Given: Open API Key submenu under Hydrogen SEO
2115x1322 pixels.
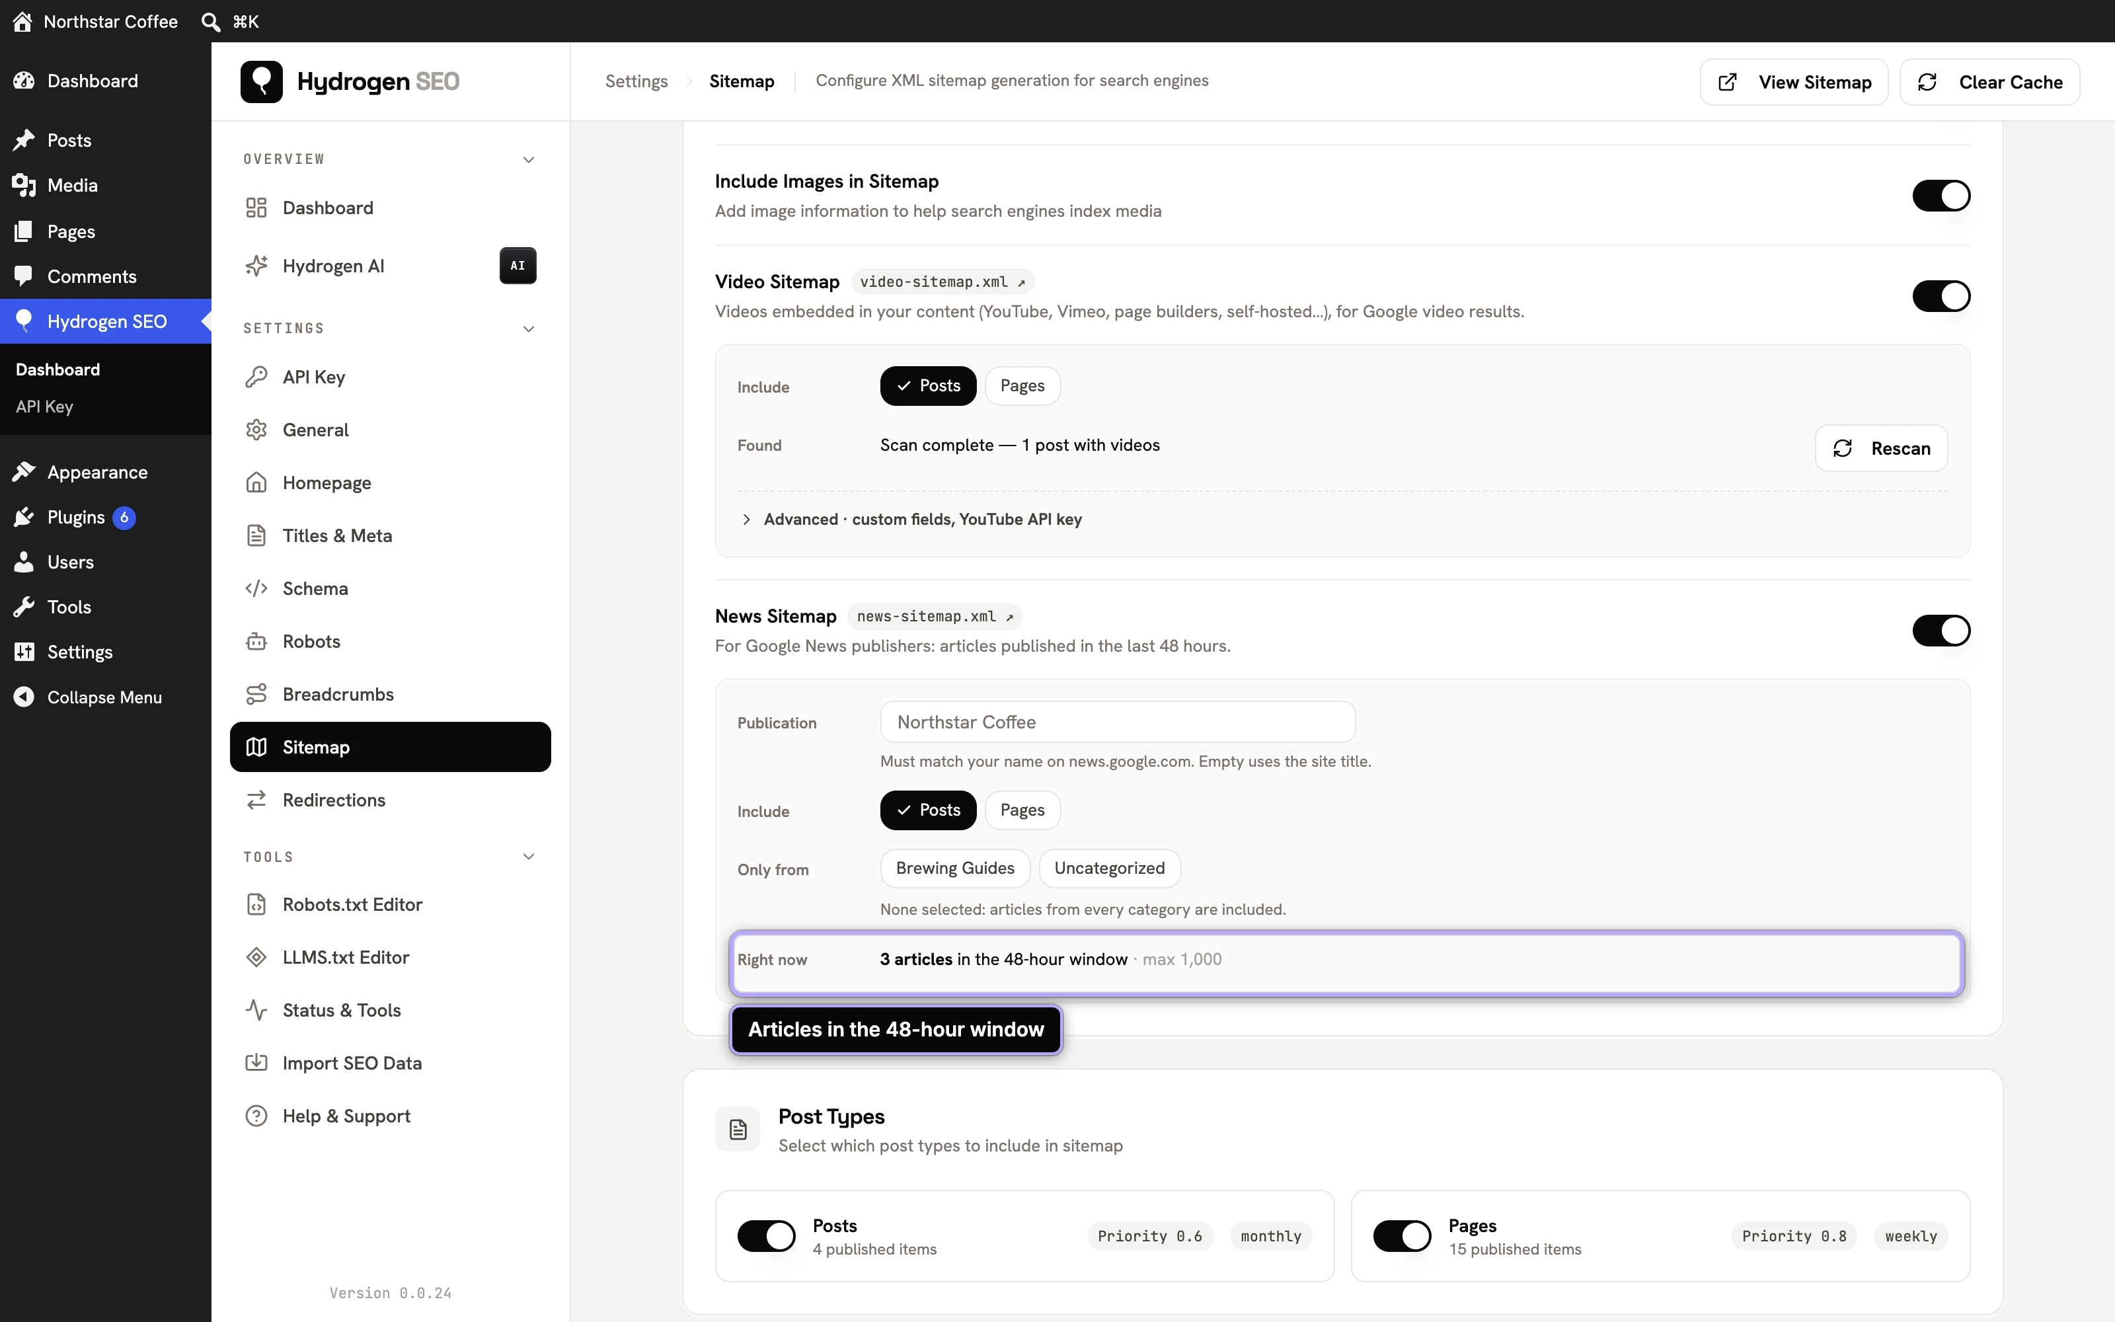Looking at the screenshot, I should pyautogui.click(x=44, y=407).
